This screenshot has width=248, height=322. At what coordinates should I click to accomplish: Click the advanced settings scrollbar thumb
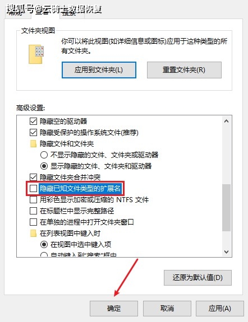(226, 207)
